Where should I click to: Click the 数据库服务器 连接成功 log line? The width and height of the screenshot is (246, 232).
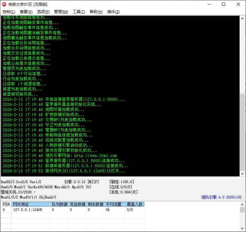coord(65,166)
